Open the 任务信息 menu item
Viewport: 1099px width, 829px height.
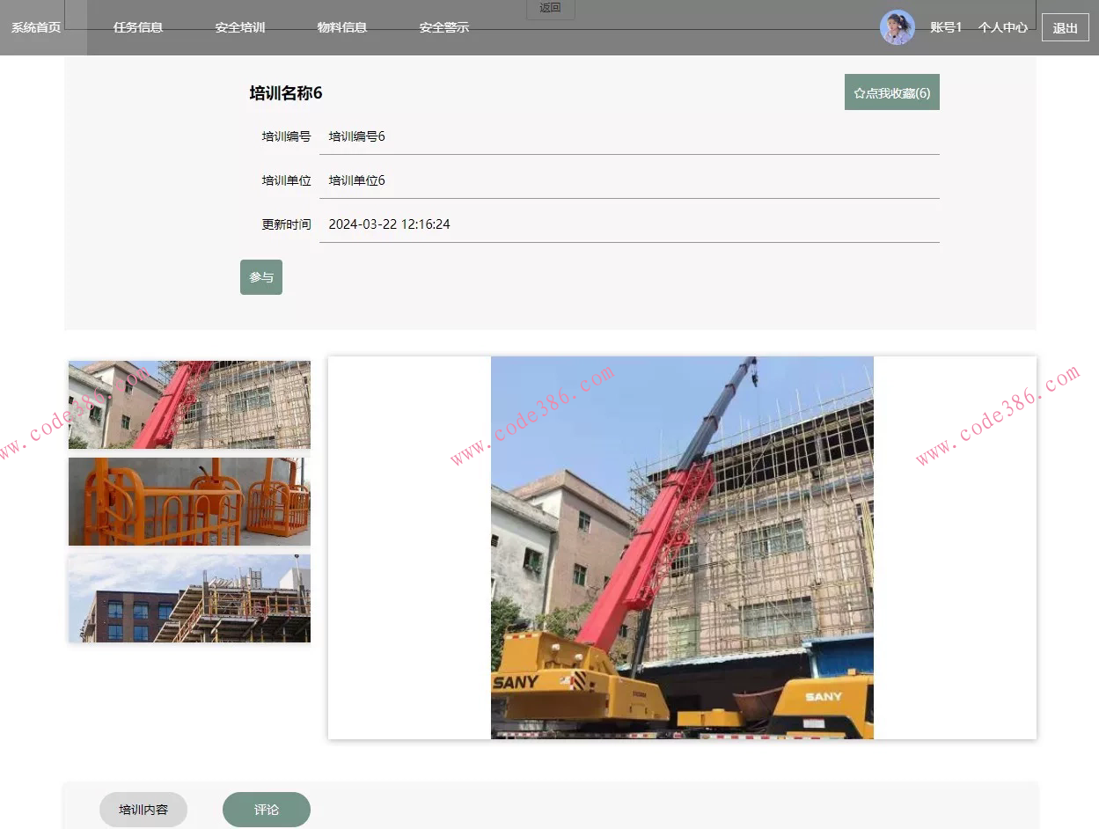[138, 27]
